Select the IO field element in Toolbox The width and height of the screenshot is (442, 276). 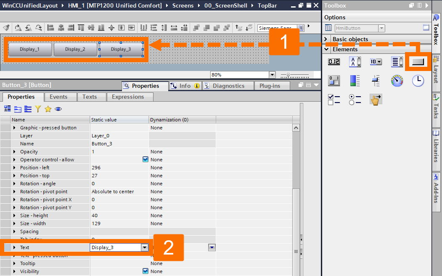click(x=334, y=62)
